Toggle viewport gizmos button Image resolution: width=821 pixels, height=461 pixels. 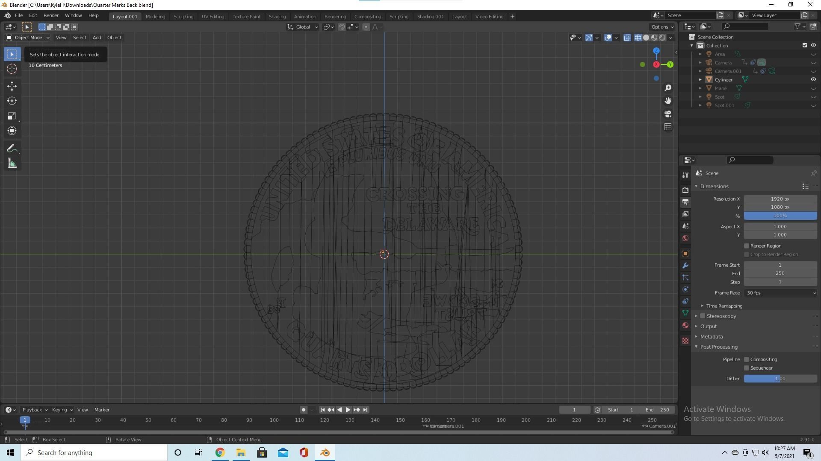tap(589, 38)
